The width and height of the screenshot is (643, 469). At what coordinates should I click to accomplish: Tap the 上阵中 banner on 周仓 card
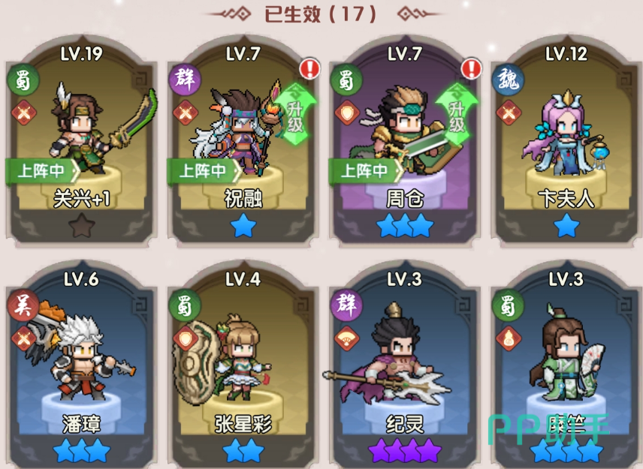pyautogui.click(x=366, y=171)
